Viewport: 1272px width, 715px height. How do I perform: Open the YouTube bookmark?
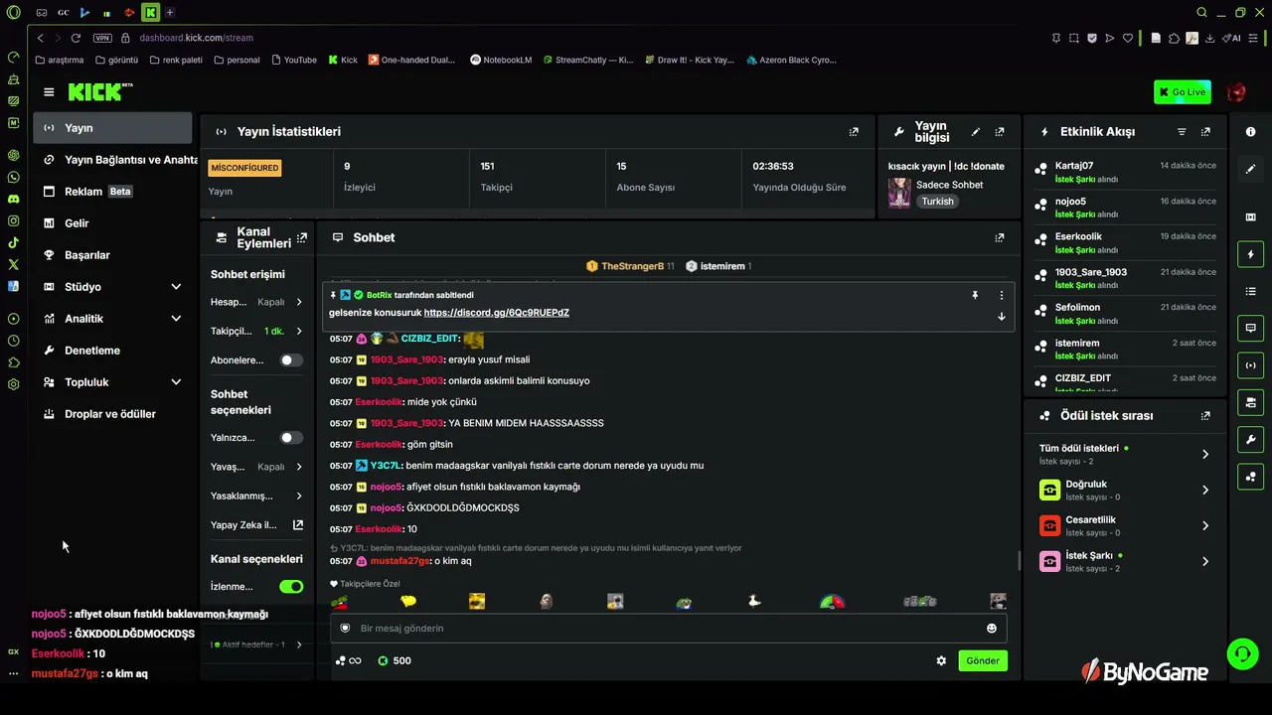click(292, 60)
